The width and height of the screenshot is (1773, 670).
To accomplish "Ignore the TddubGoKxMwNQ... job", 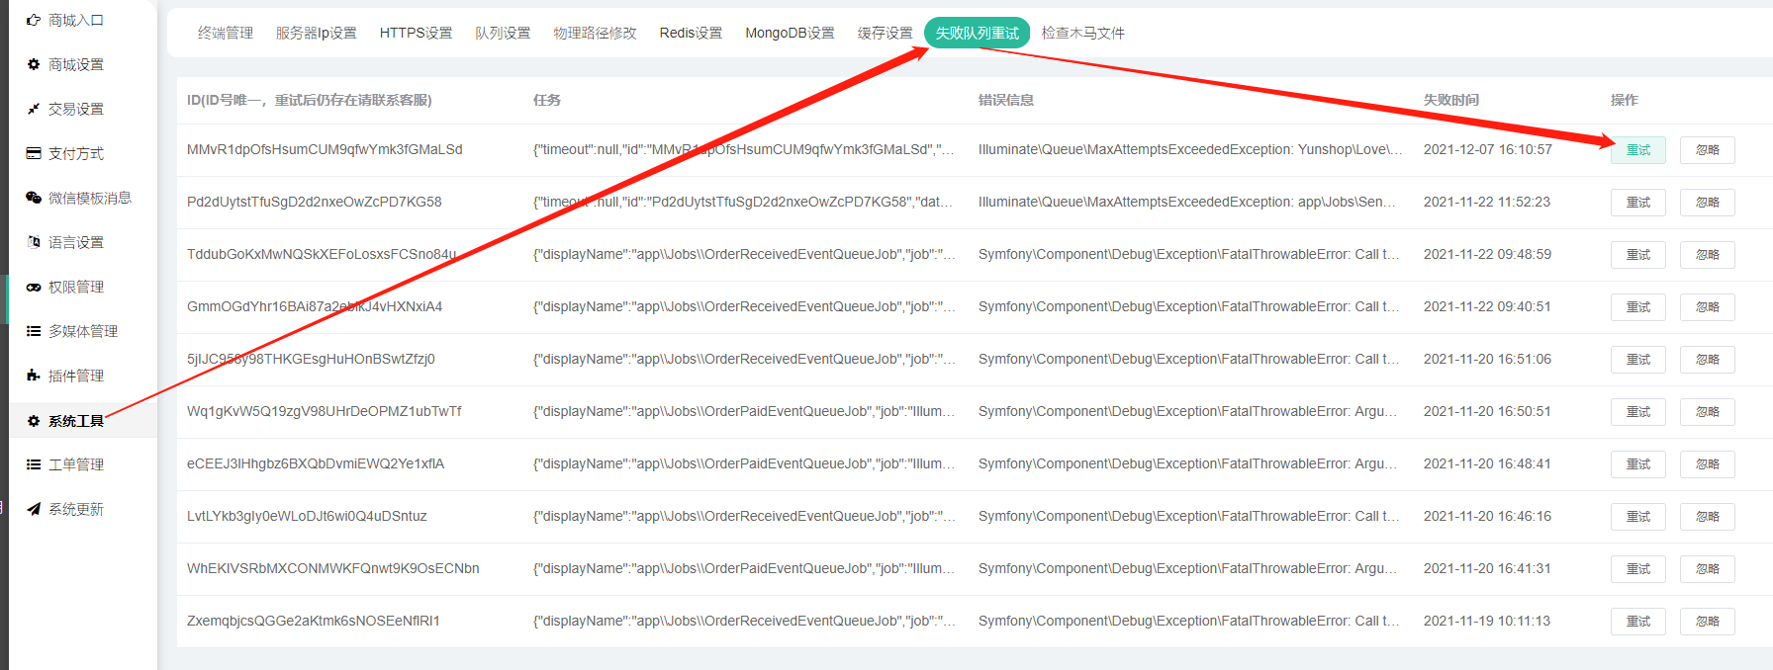I will pos(1708,255).
